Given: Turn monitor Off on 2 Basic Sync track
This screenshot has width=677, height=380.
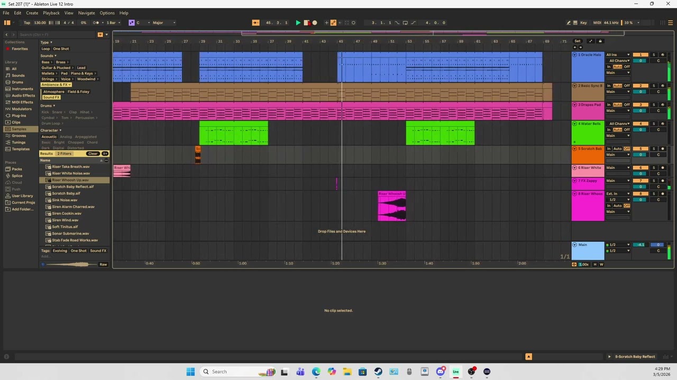Looking at the screenshot, I should [627, 85].
